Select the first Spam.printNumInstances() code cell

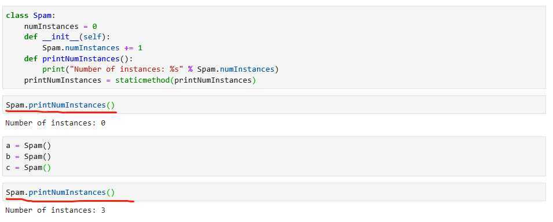(x=274, y=105)
